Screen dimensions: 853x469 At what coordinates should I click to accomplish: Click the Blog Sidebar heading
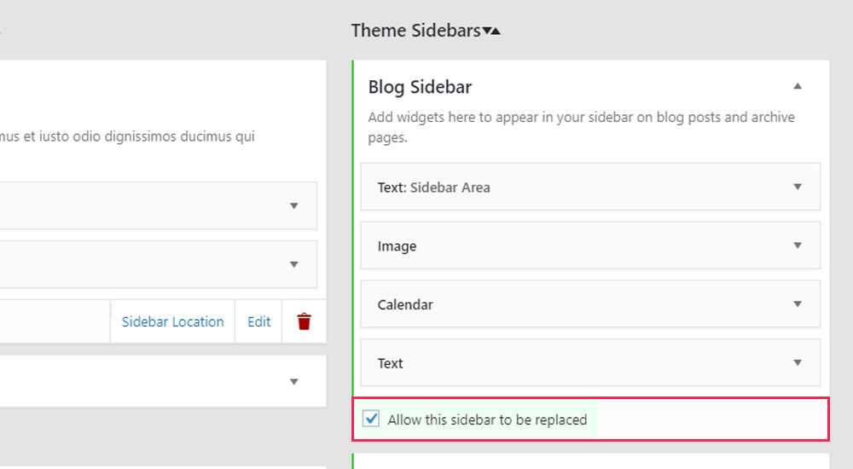(420, 87)
